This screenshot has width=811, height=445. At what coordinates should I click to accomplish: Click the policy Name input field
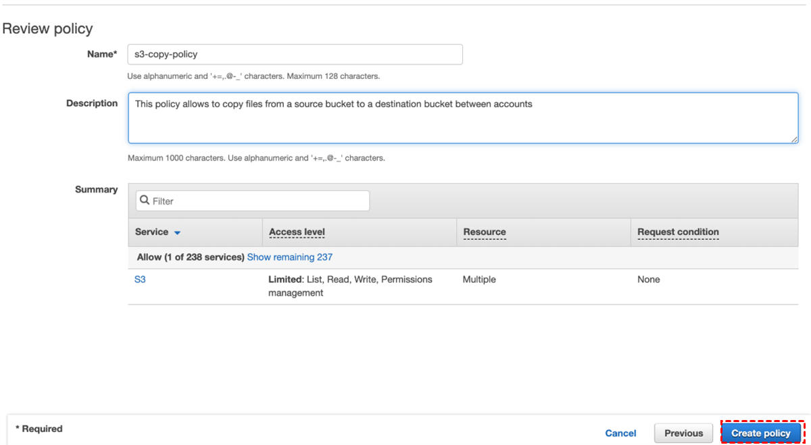pyautogui.click(x=295, y=54)
